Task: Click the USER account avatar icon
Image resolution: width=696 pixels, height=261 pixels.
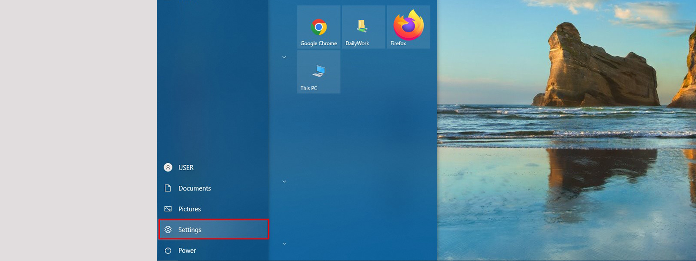Action: (168, 167)
